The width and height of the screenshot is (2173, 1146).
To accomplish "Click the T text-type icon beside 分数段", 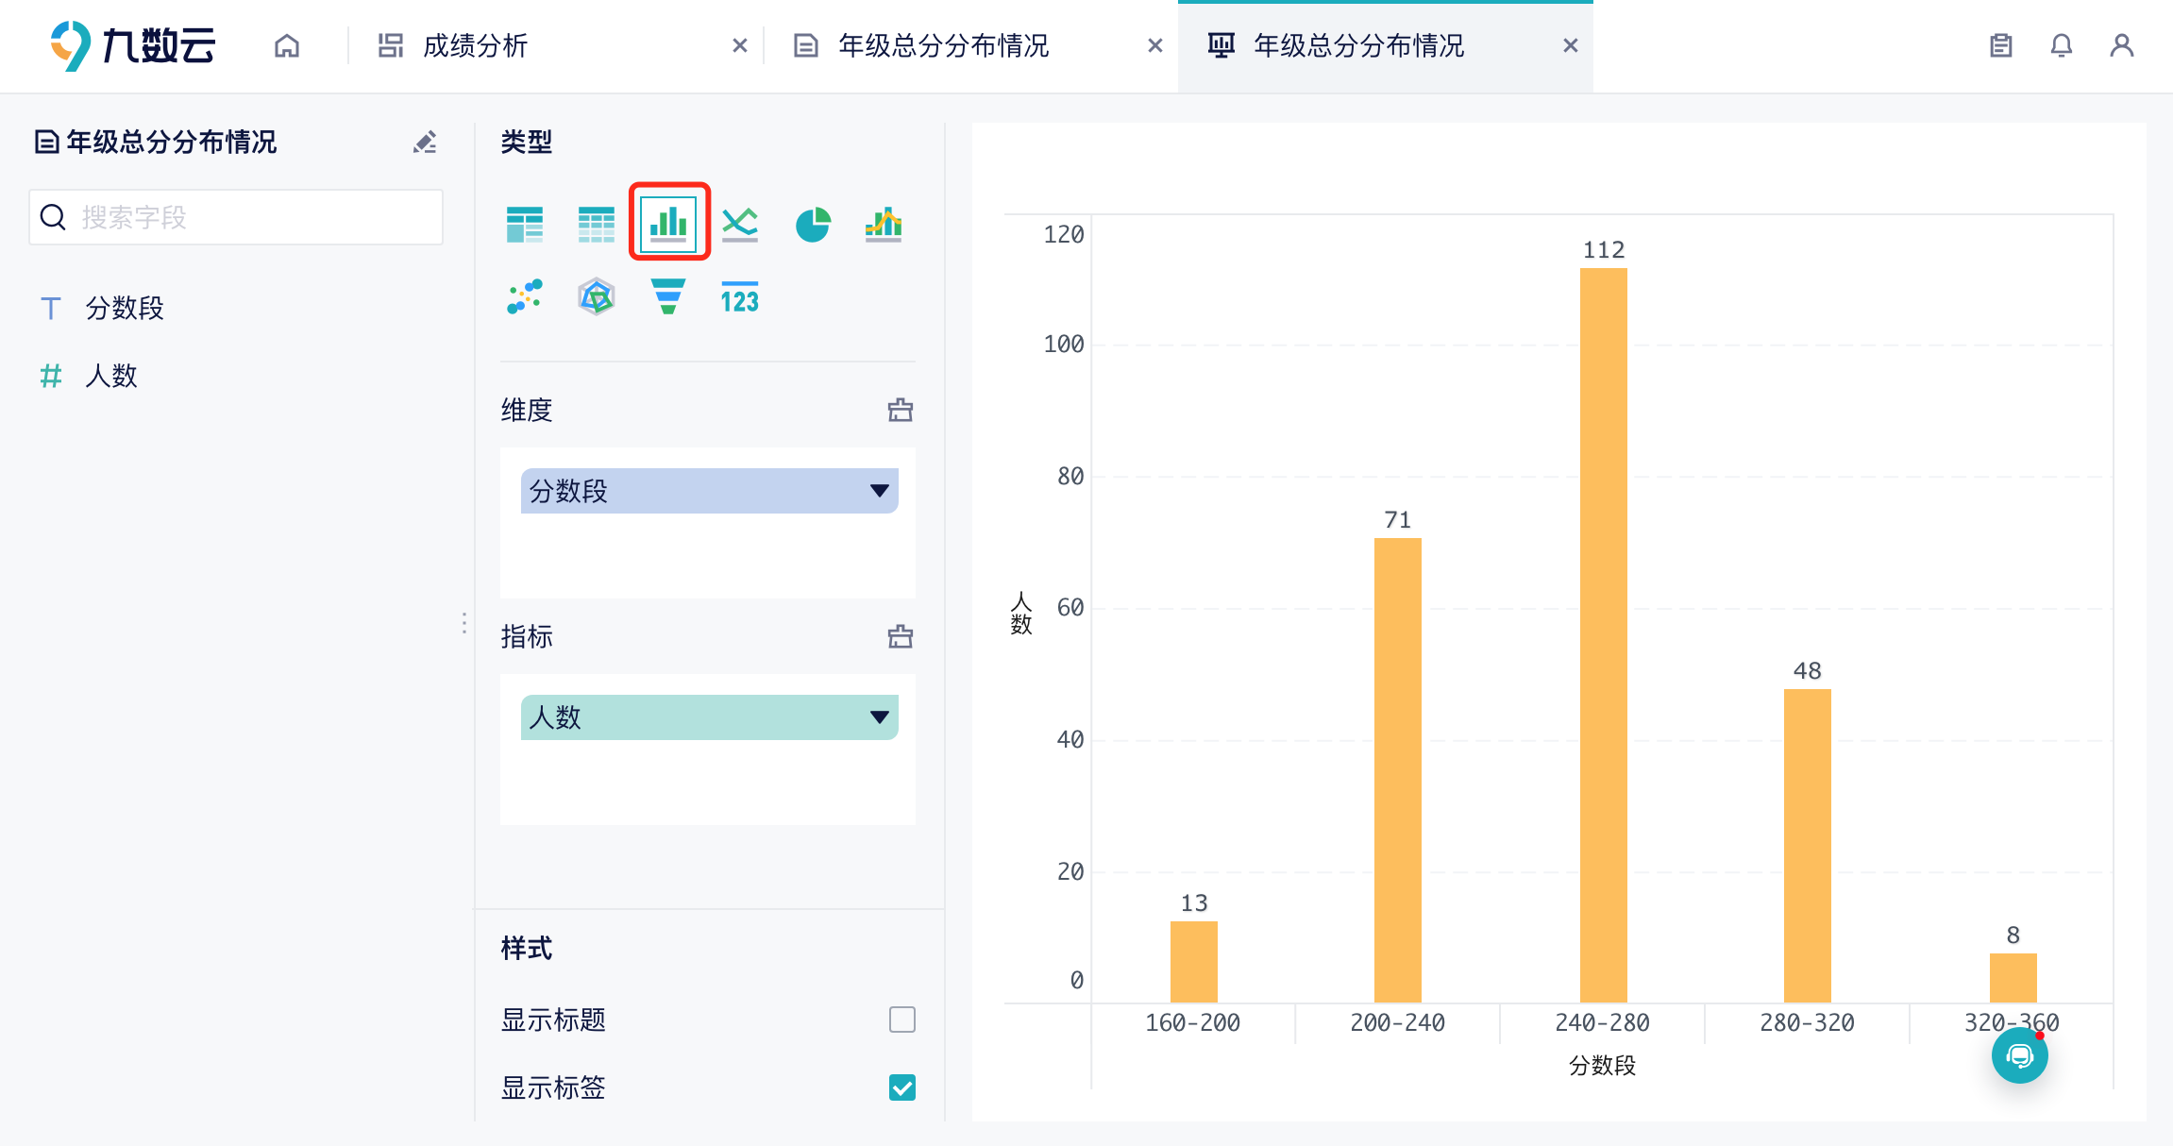I will 51,308.
